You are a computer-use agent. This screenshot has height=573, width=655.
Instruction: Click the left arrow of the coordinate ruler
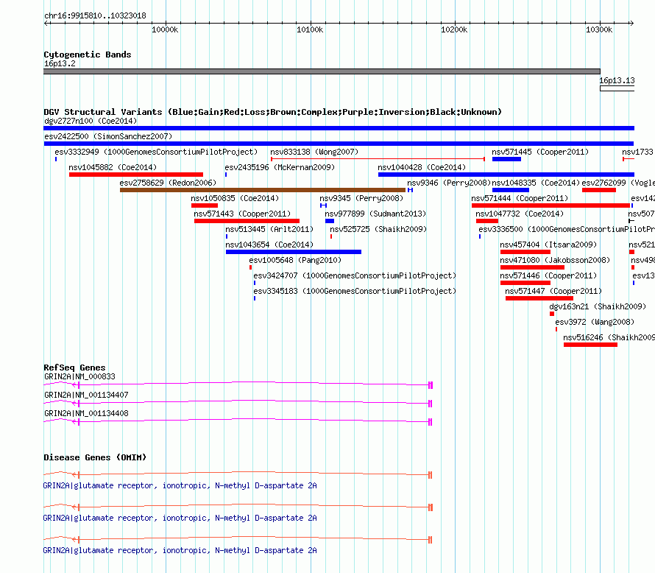point(46,23)
